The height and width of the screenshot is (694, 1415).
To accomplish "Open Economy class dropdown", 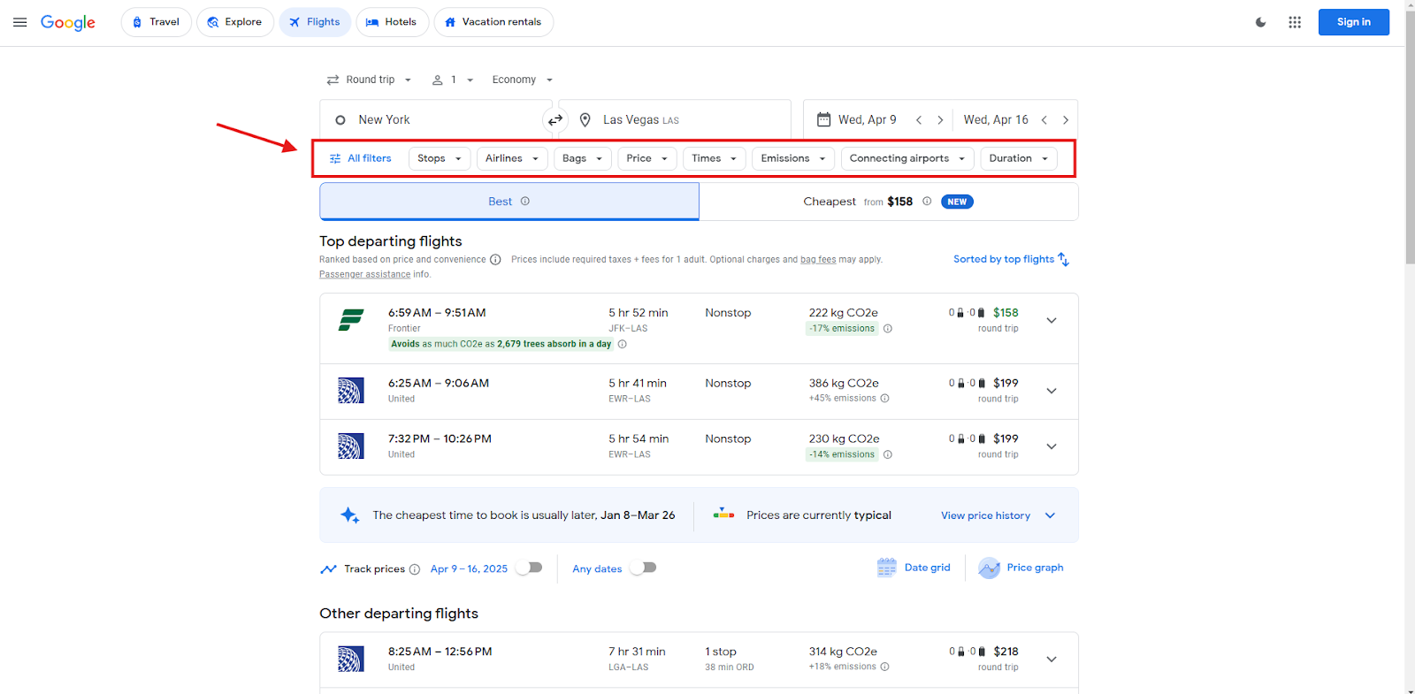I will (522, 80).
